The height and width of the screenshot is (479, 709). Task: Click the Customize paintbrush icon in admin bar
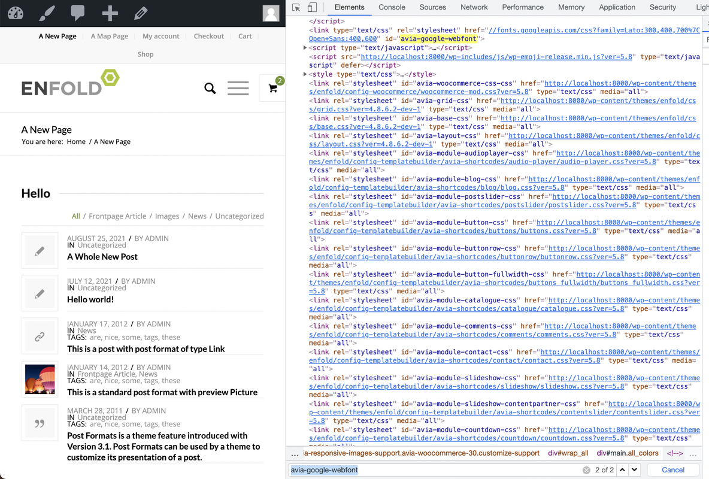coord(47,13)
